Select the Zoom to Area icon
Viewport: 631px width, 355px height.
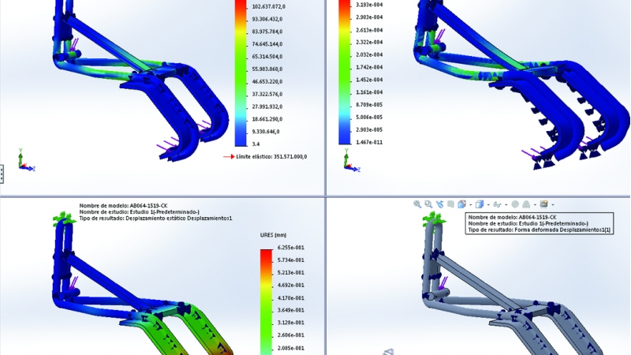pyautogui.click(x=428, y=204)
